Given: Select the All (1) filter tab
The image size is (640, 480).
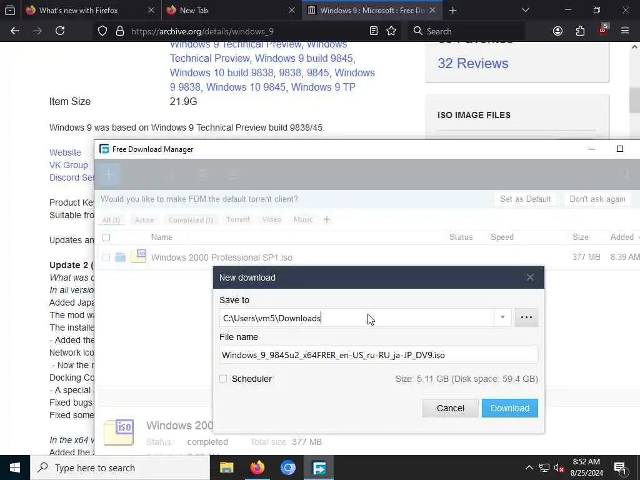Looking at the screenshot, I should pyautogui.click(x=111, y=220).
